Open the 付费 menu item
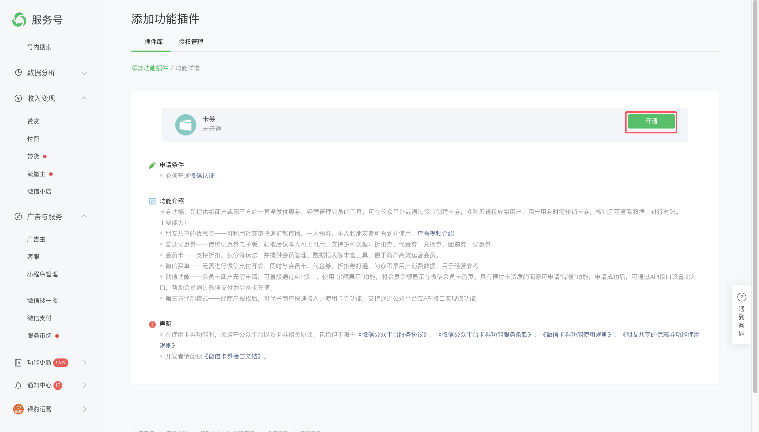This screenshot has width=759, height=432. point(33,139)
